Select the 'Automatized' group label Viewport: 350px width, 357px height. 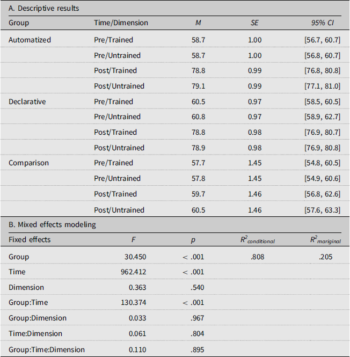pos(30,40)
